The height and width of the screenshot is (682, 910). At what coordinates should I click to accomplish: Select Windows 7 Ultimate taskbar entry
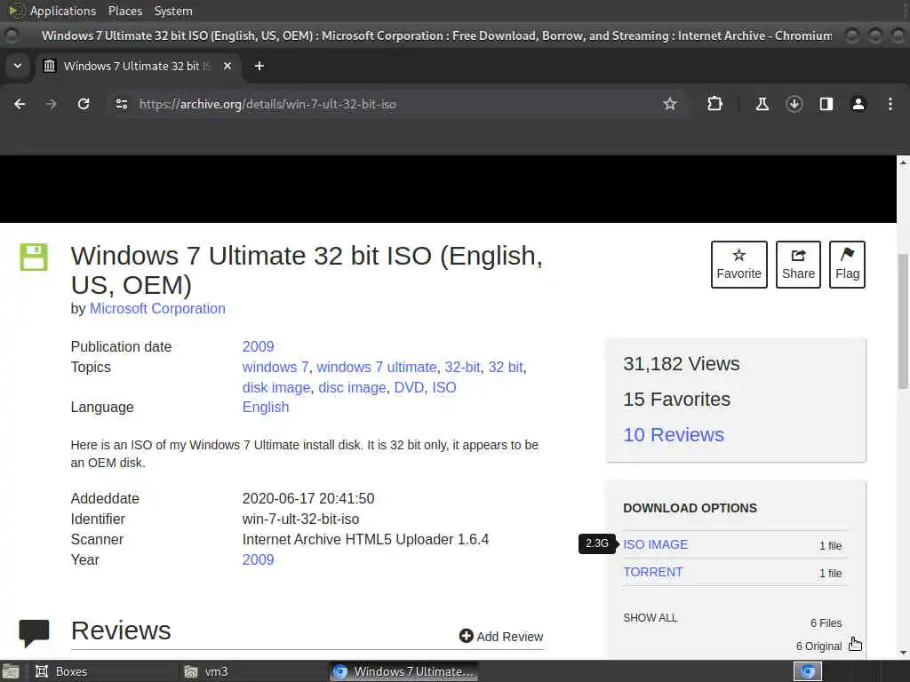404,671
